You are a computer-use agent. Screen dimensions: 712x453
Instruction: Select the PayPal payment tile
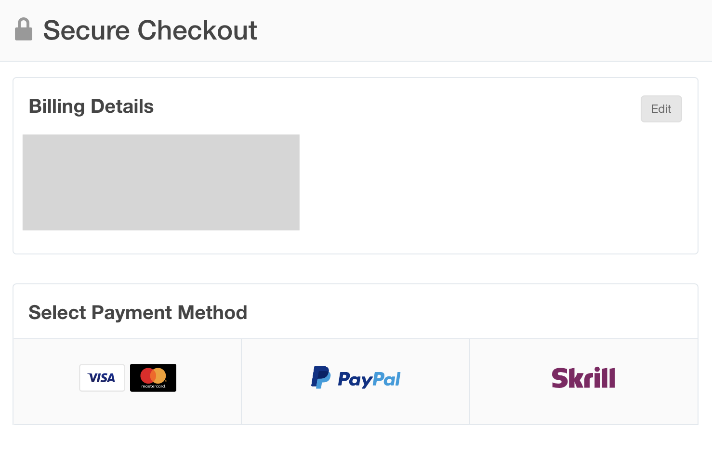[356, 382]
